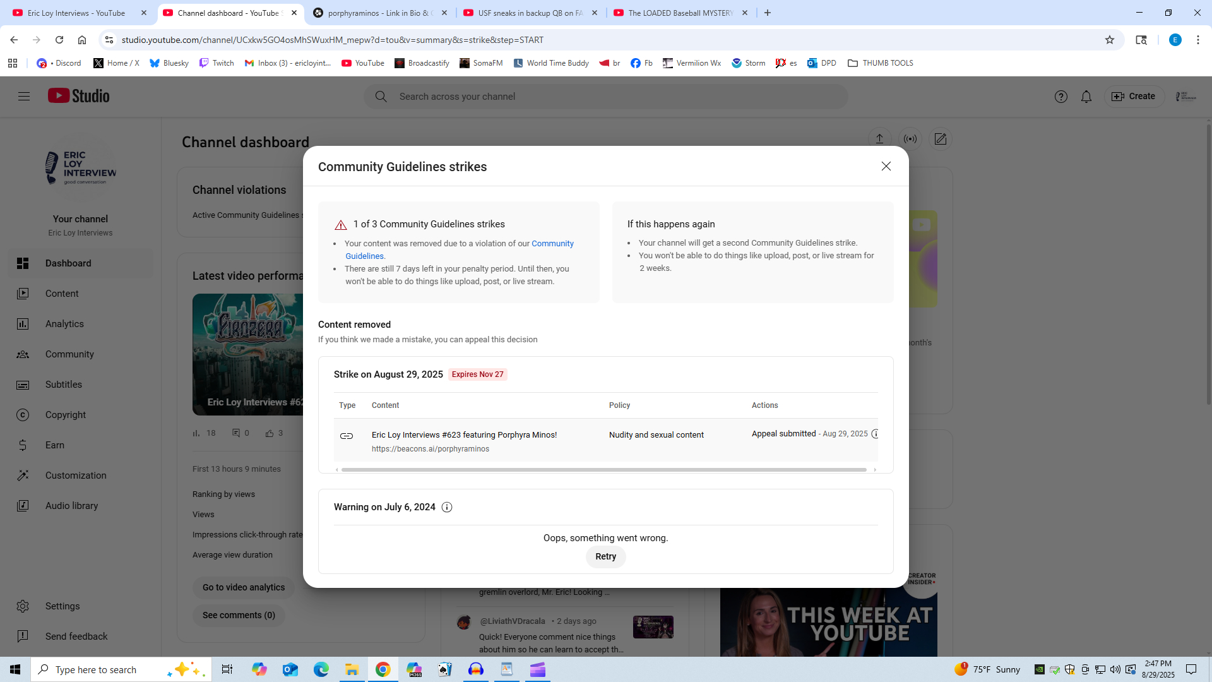The width and height of the screenshot is (1212, 682).
Task: Click the Go live broadcast icon
Action: pos(910,139)
